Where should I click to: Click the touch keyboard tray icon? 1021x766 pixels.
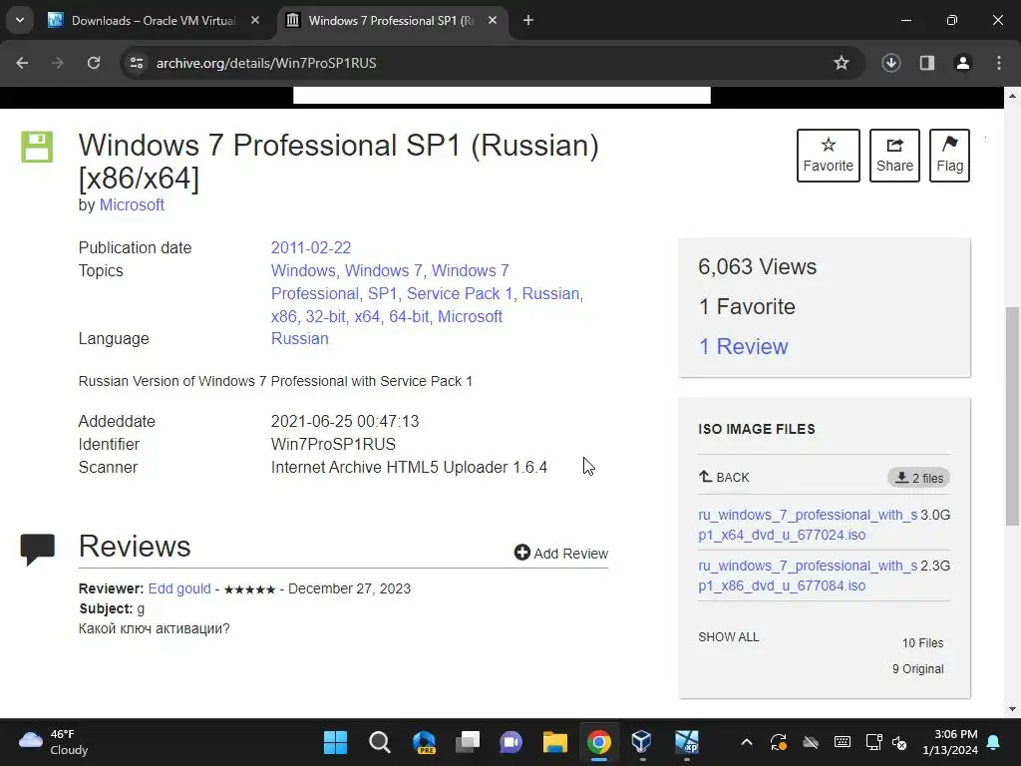click(842, 742)
